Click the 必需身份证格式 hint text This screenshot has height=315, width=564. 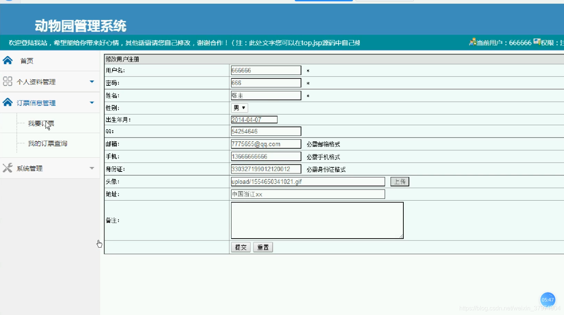coord(326,170)
